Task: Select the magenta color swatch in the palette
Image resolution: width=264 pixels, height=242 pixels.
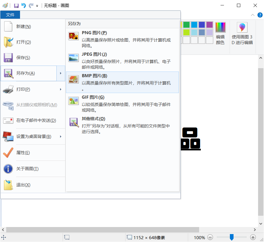Action: [x=209, y=25]
